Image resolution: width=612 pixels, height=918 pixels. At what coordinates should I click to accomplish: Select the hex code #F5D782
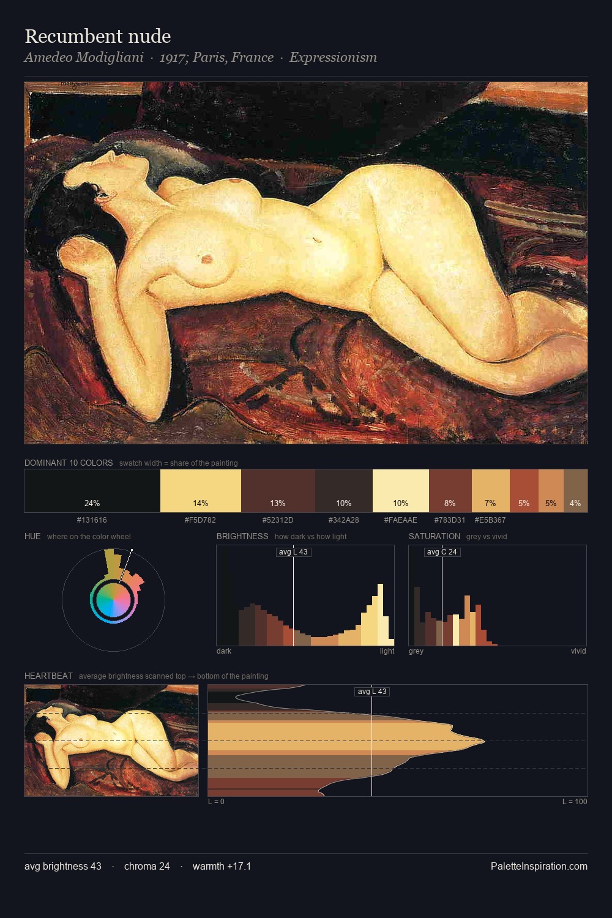[200, 520]
